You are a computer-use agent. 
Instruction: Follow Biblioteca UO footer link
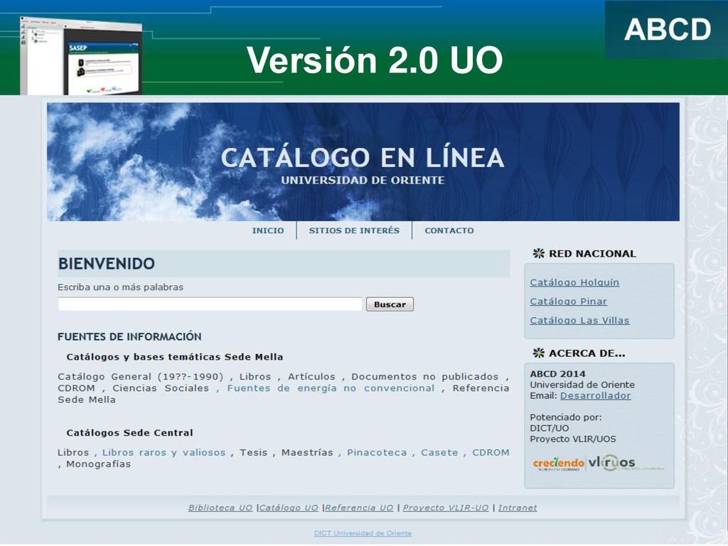pos(220,508)
